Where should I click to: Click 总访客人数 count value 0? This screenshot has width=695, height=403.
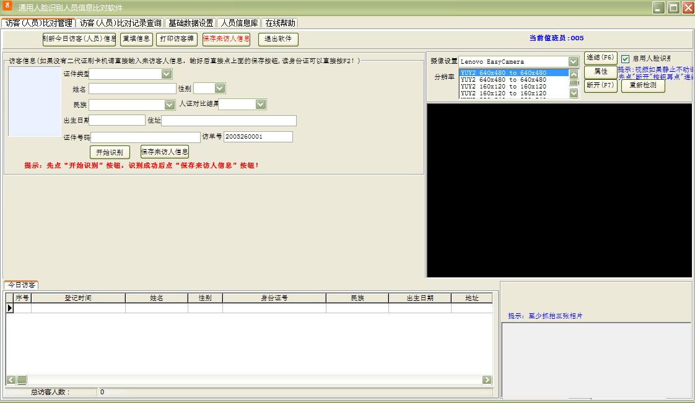coord(102,392)
